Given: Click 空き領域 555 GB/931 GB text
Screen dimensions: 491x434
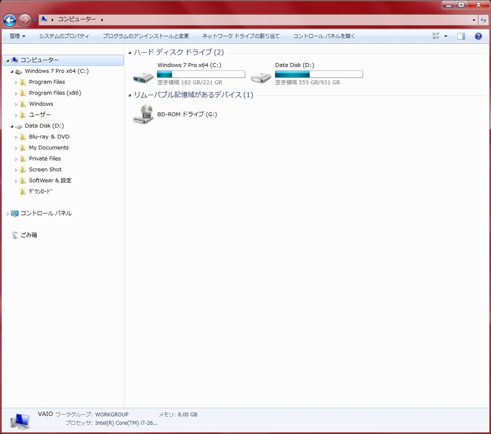Looking at the screenshot, I should coord(307,82).
